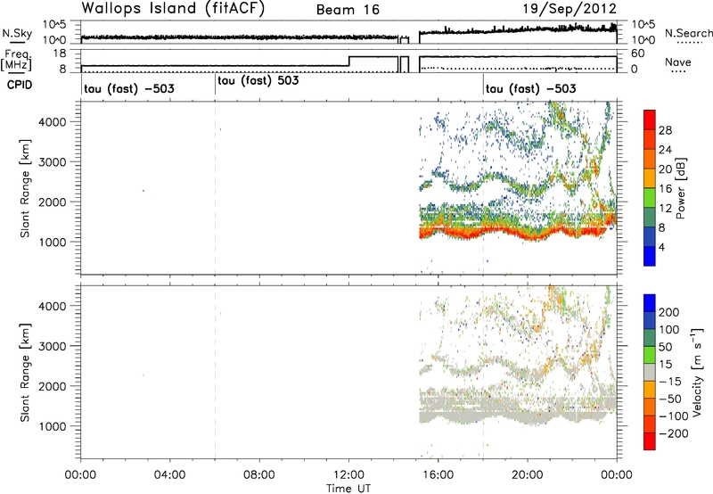Screen dimensions: 713x494
Task: Click the 60 label on the Nave axis
Action: 637,54
